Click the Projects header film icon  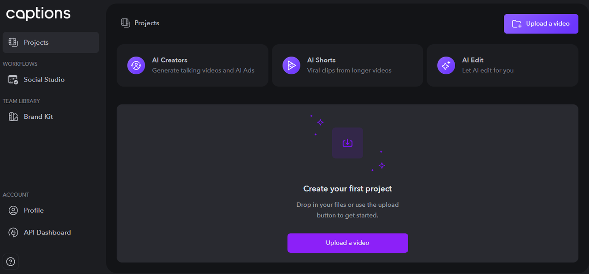(x=125, y=23)
